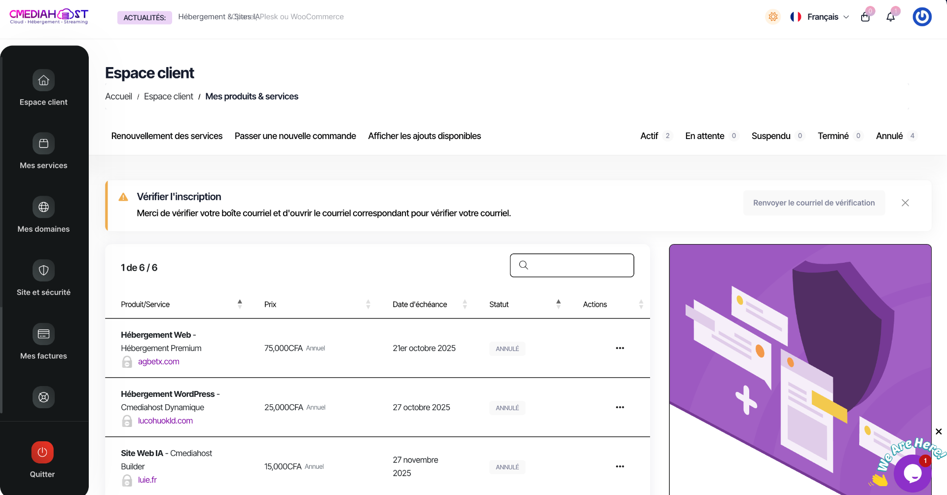Open the Espace client home icon
Viewport: 947px width, 495px height.
(43, 80)
